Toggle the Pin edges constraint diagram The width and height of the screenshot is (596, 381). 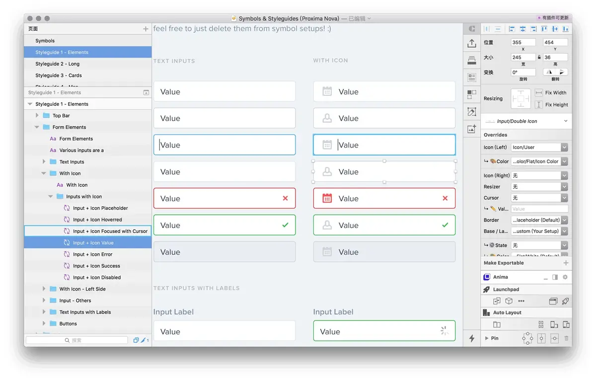click(527, 338)
